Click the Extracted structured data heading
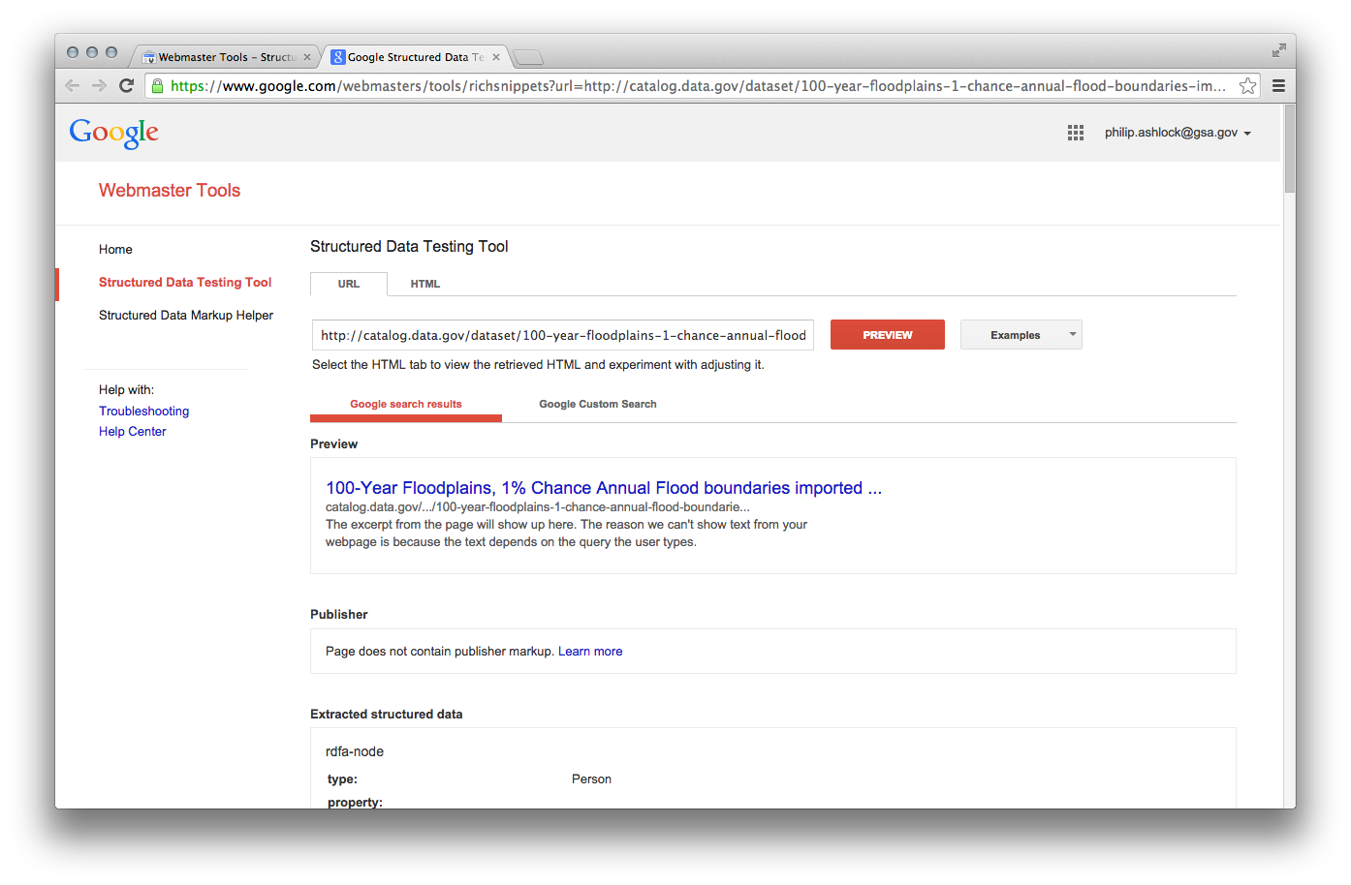 click(387, 714)
